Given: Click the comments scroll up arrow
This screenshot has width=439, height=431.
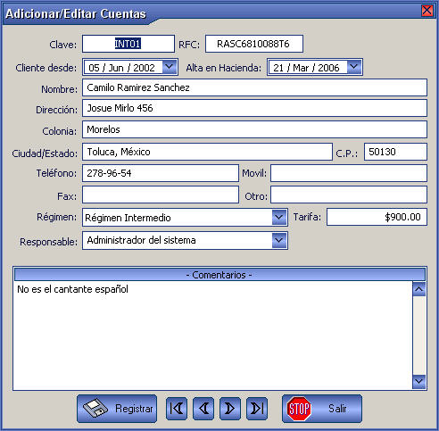Looking at the screenshot, I should click(419, 289).
